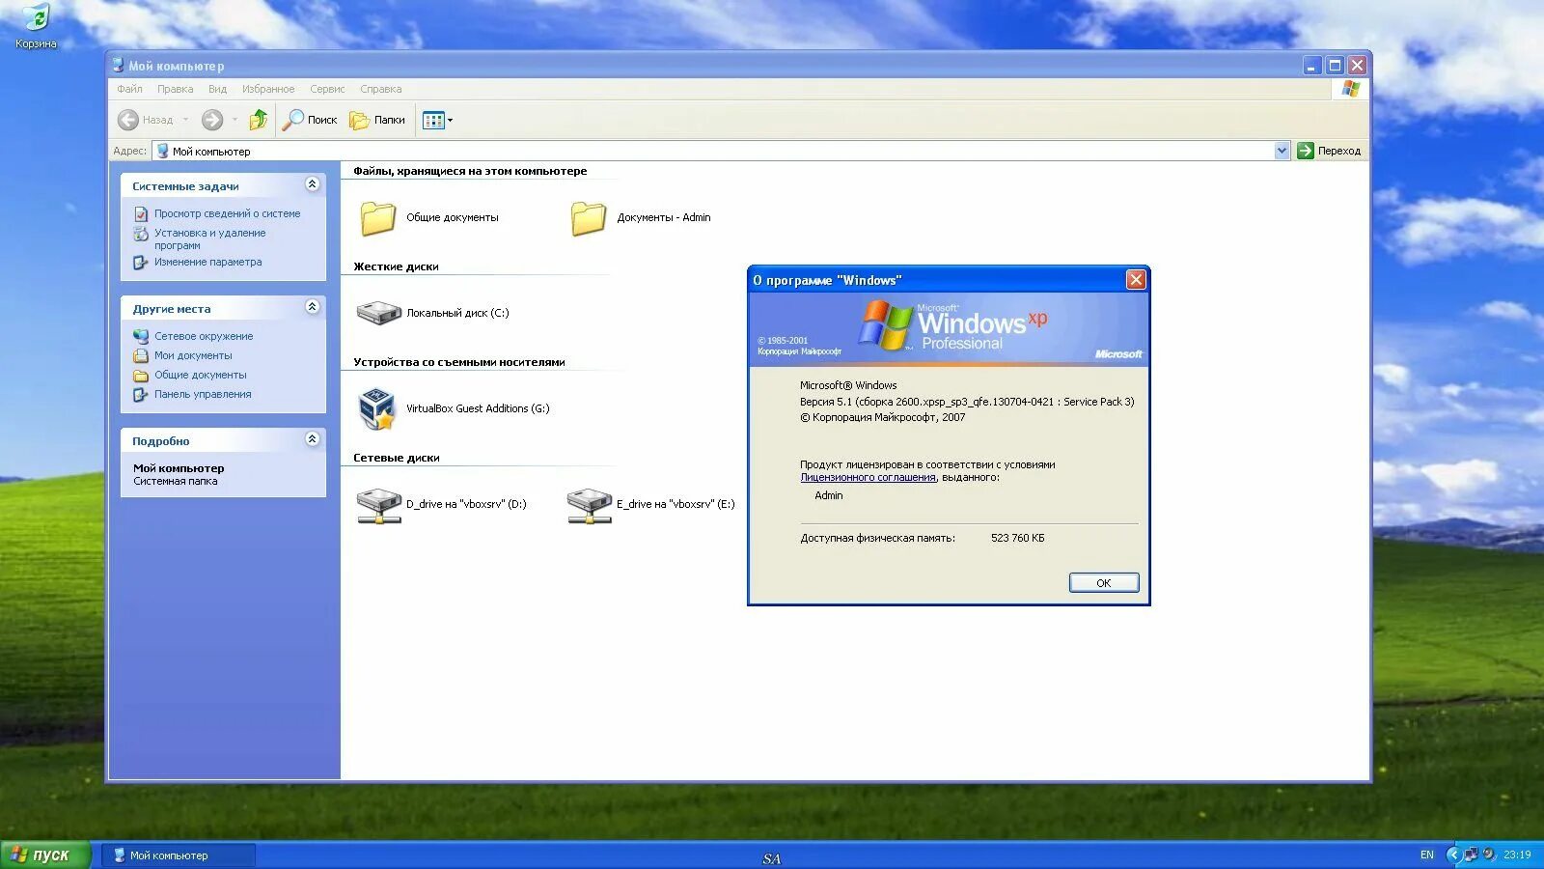
Task: Click the Forward arrow toolbar button
Action: (x=212, y=120)
